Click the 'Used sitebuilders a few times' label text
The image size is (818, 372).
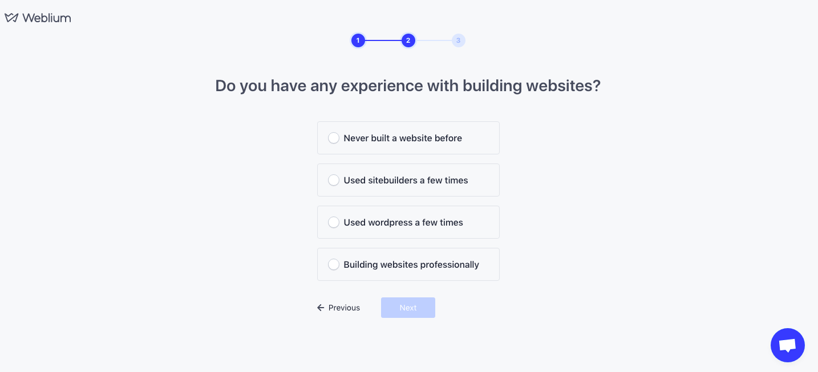point(406,180)
